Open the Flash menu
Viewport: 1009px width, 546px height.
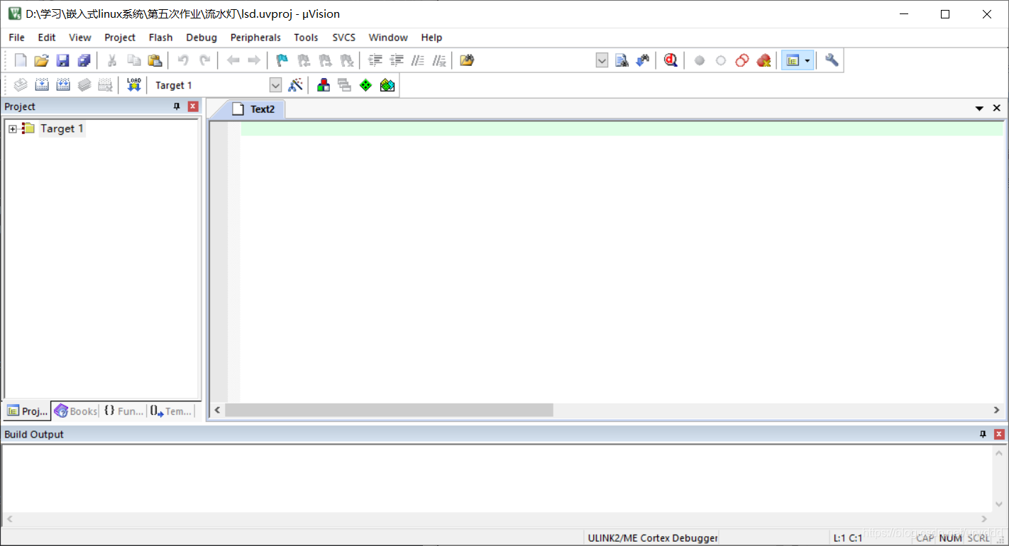(x=161, y=38)
